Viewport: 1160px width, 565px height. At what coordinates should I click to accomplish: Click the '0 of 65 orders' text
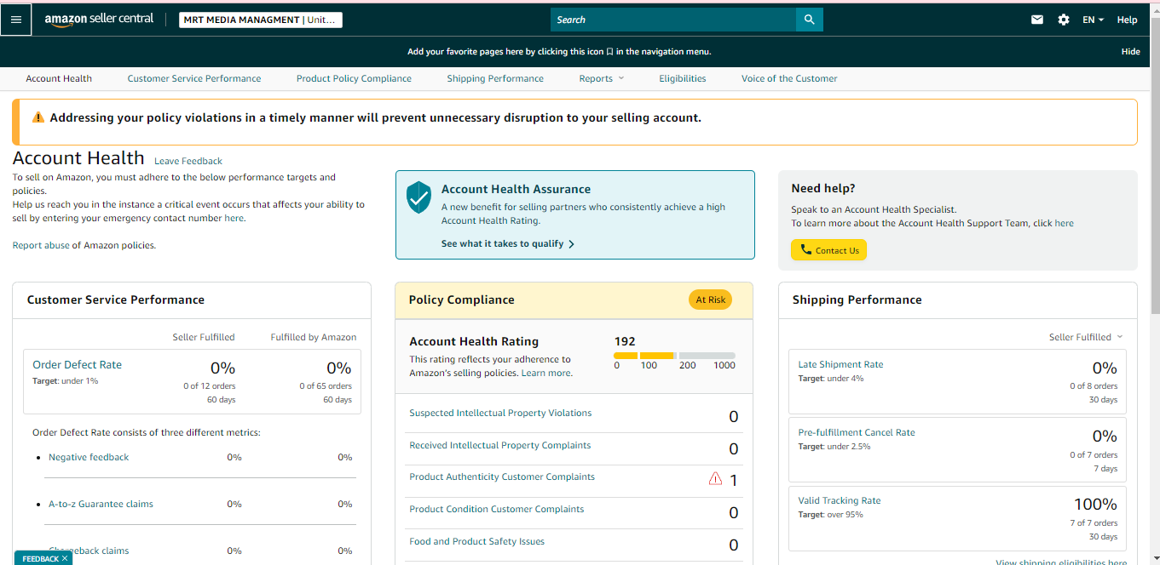[326, 386]
